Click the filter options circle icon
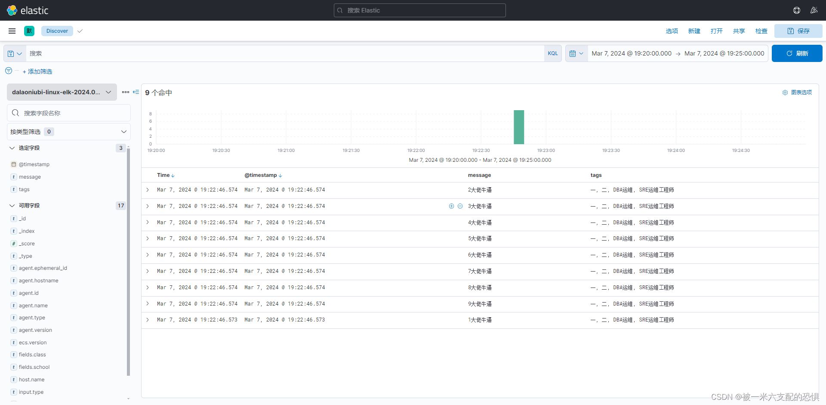Screen dimensions: 826x405 pyautogui.click(x=9, y=71)
